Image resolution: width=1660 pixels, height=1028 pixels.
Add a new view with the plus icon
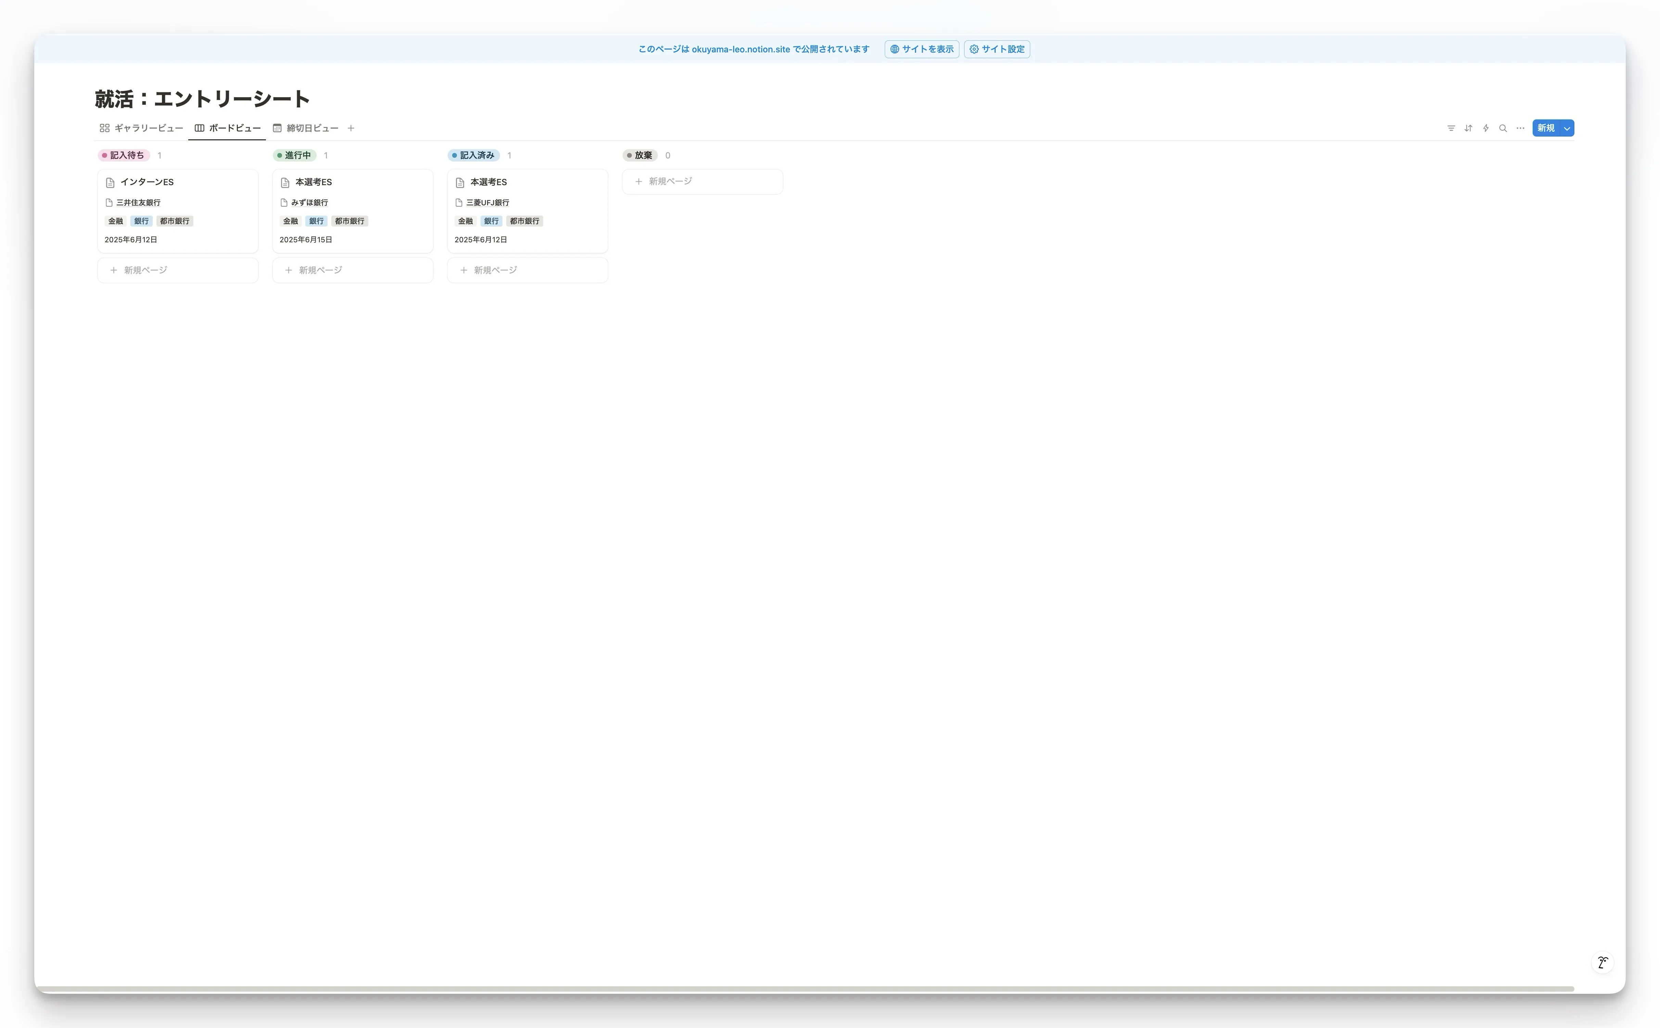[x=351, y=128]
